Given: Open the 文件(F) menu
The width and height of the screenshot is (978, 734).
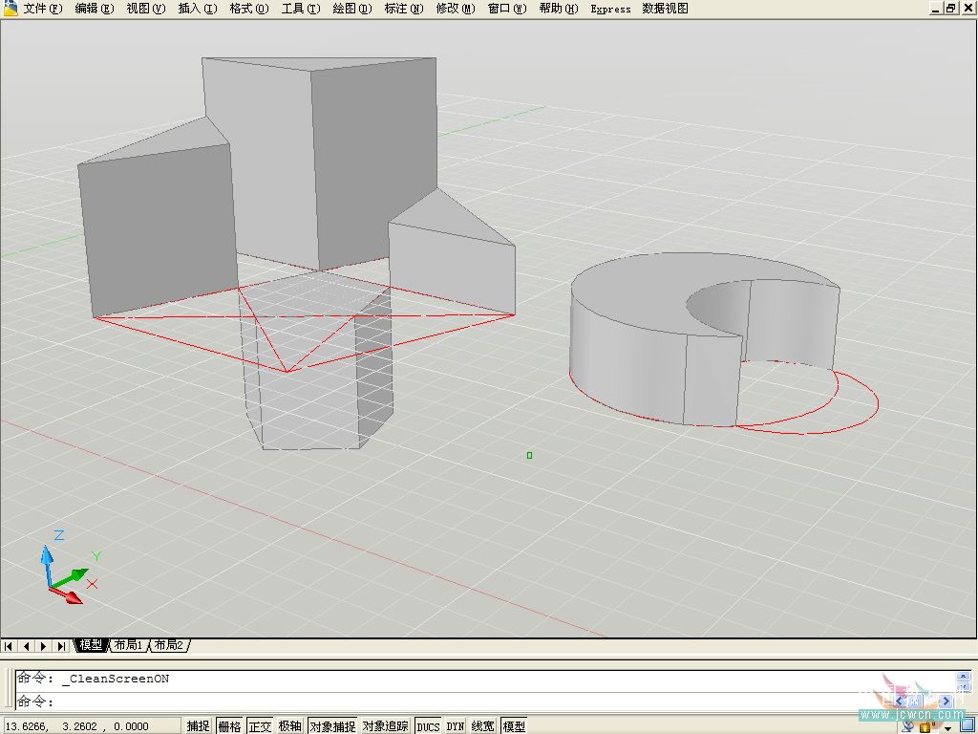Looking at the screenshot, I should click(x=42, y=8).
